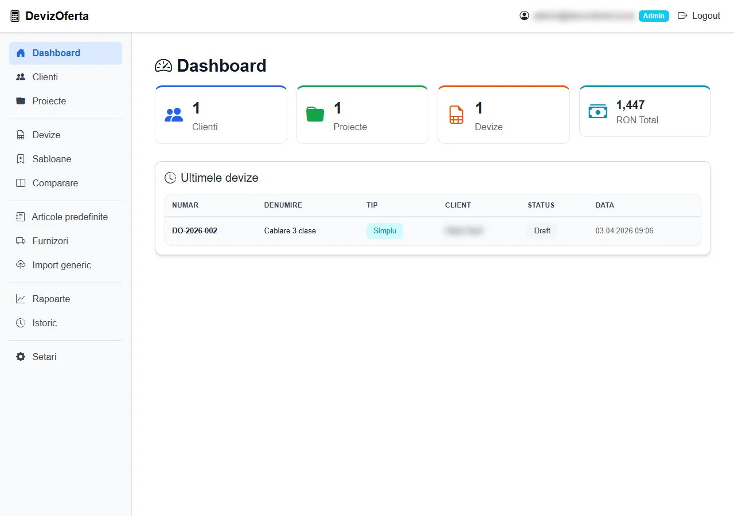Screen dimensions: 734x516
Task: Click the DevizOferta calculator logo icon
Action: pyautogui.click(x=15, y=16)
